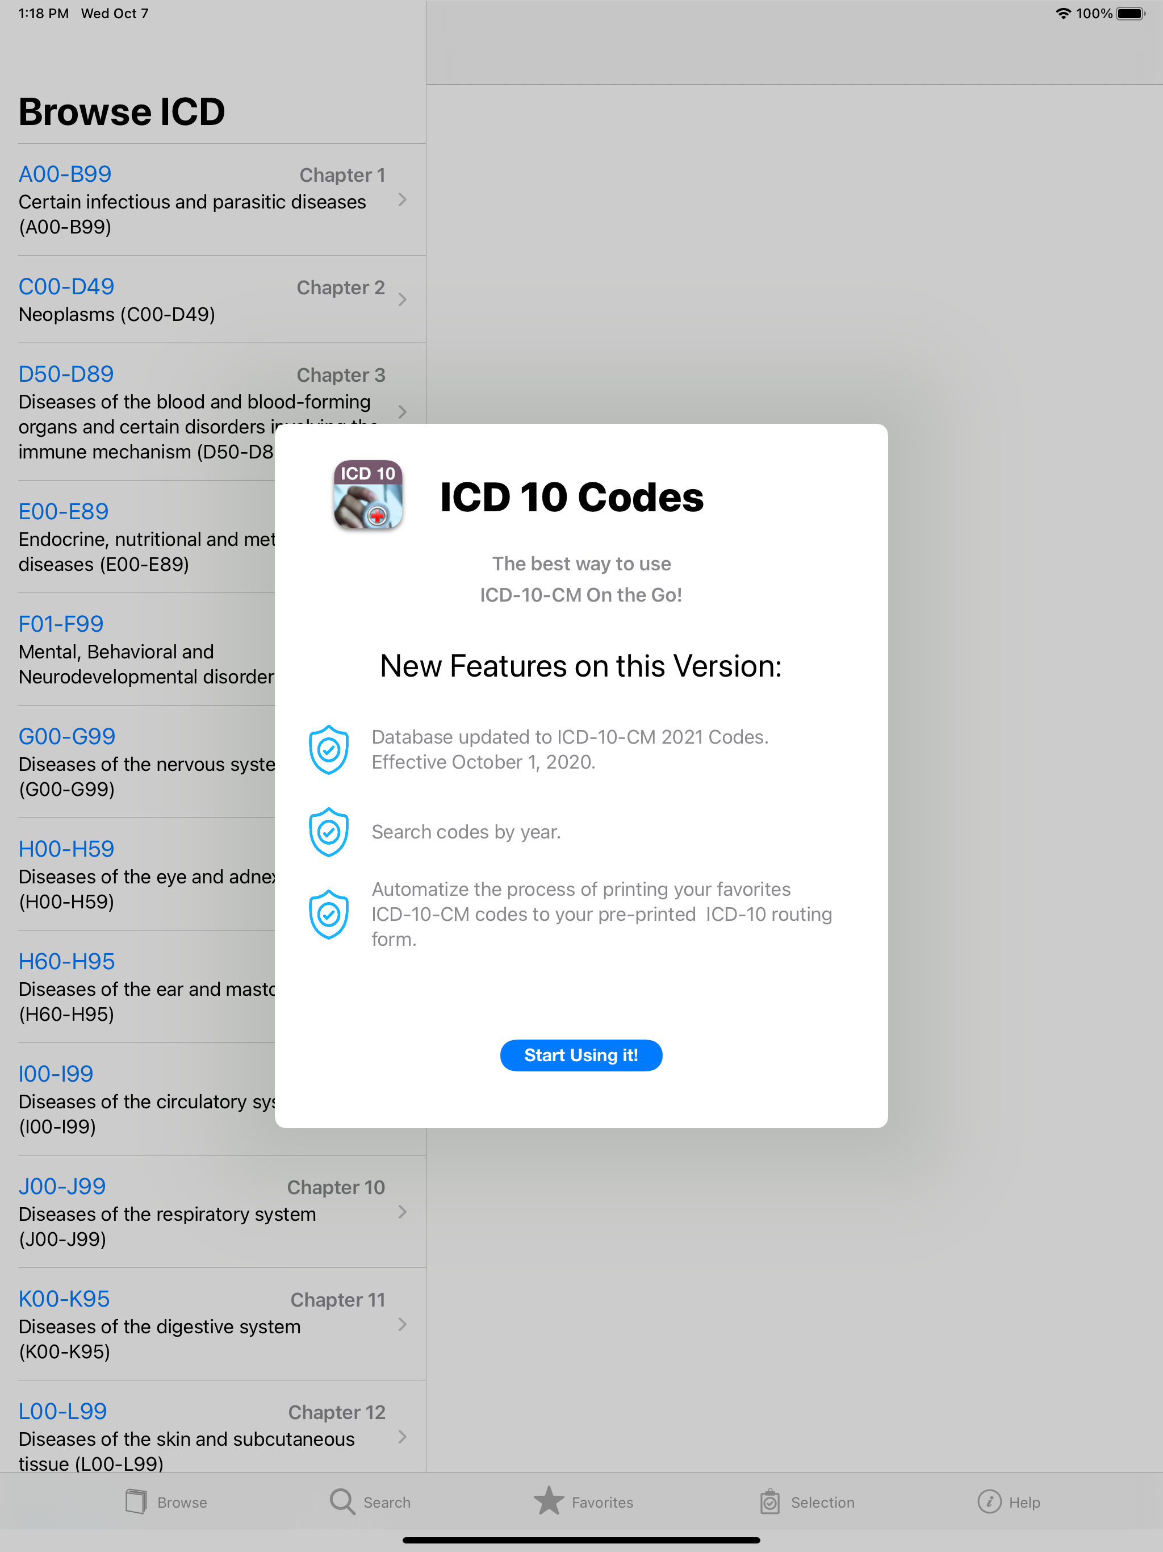Click shield icon beside printing favorites feature
Viewport: 1163px width, 1552px height.
pyautogui.click(x=329, y=914)
